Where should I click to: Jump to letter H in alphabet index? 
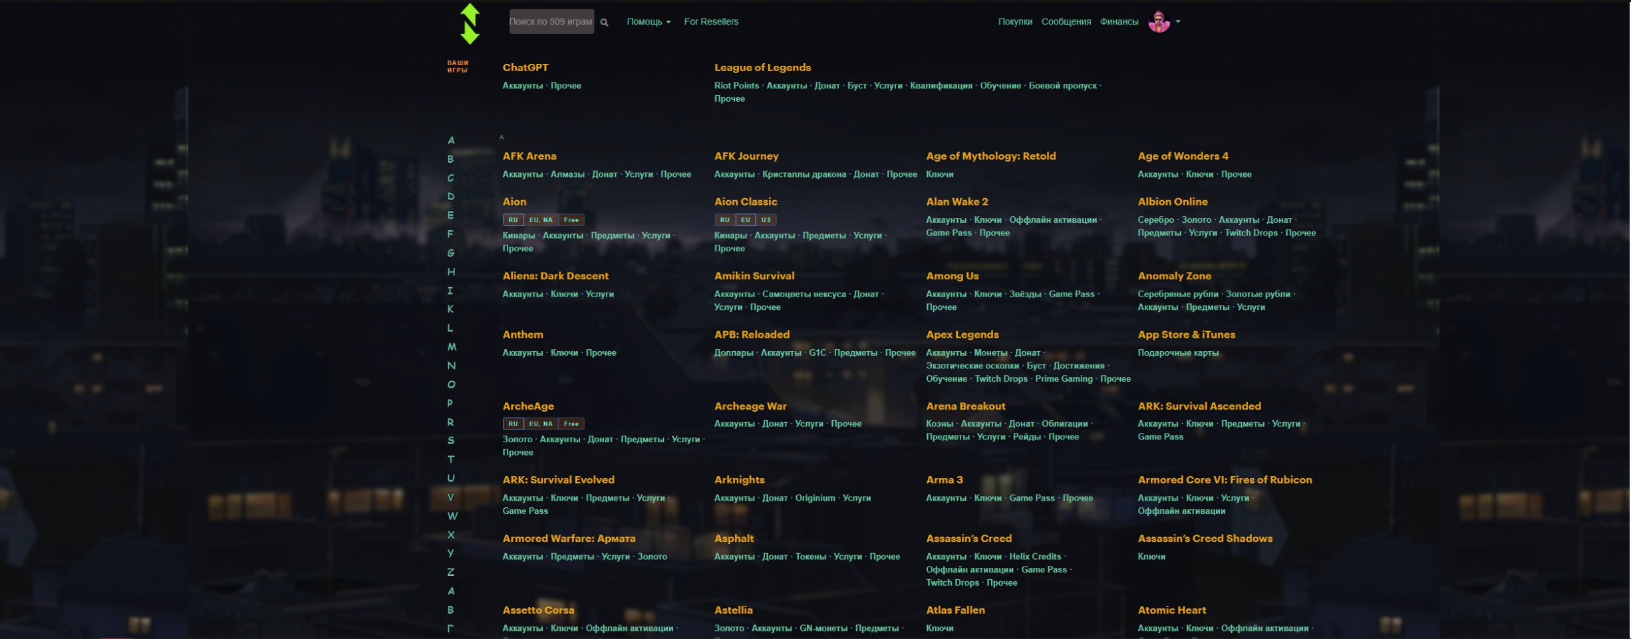pyautogui.click(x=451, y=271)
